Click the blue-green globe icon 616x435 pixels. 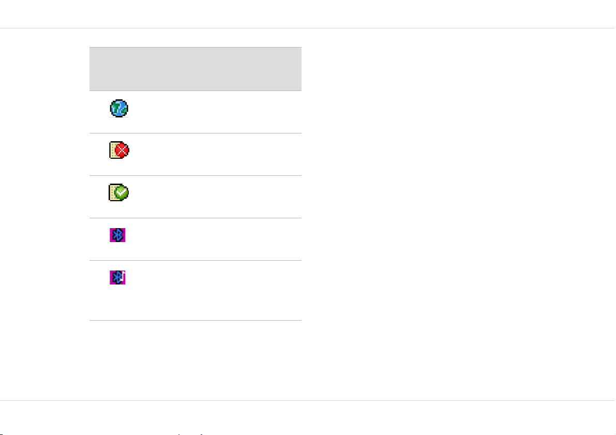[119, 109]
